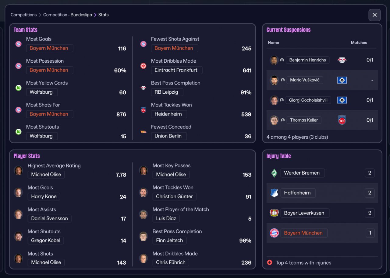The height and width of the screenshot is (278, 390).
Task: Click person icon next to Thomas Keller
Action: click(283, 120)
